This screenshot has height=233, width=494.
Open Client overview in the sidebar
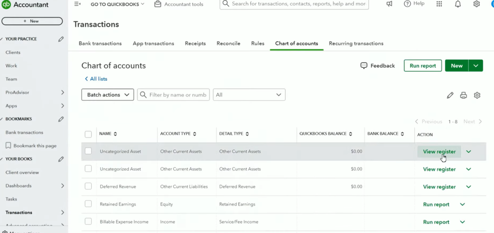22,173
